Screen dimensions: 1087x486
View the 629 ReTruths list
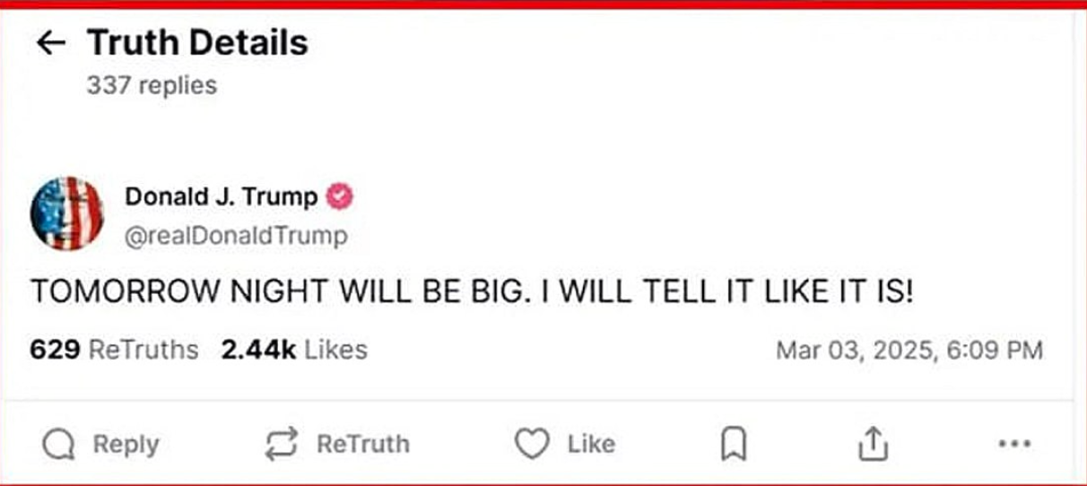114,350
